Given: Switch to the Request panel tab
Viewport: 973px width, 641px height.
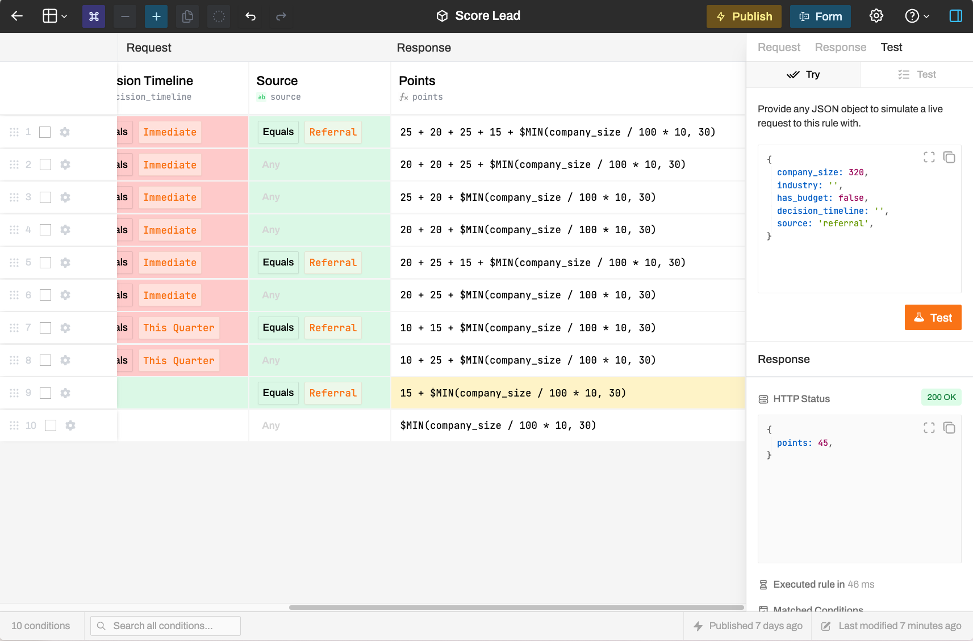Looking at the screenshot, I should point(779,48).
